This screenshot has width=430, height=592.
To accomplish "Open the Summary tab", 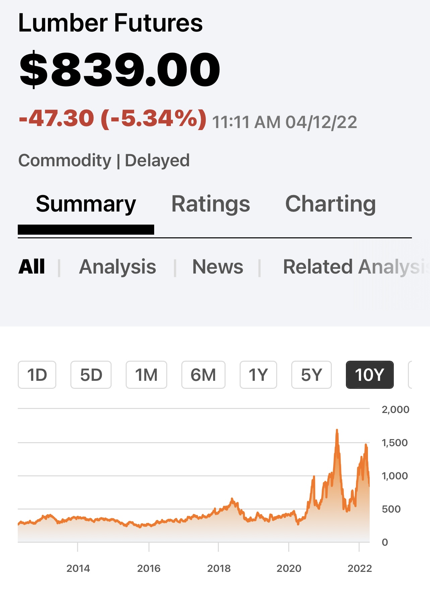I will [x=86, y=204].
